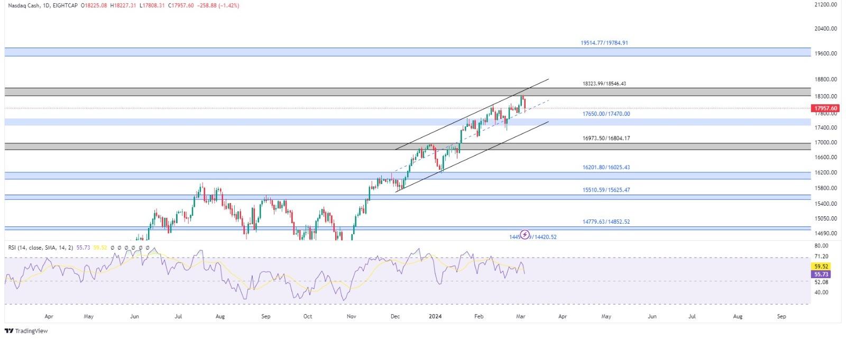
Task: Click the 15800.00 price axis label
Action: [826, 188]
